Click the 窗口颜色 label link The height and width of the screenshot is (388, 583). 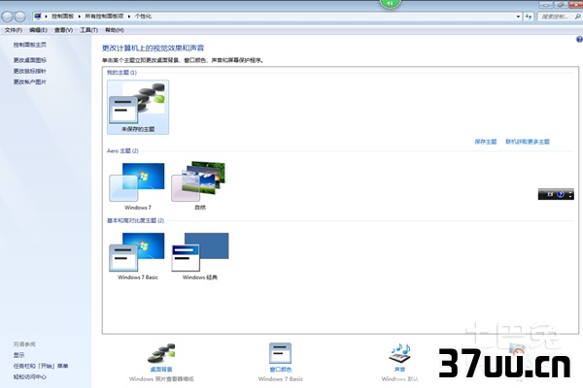point(281,370)
